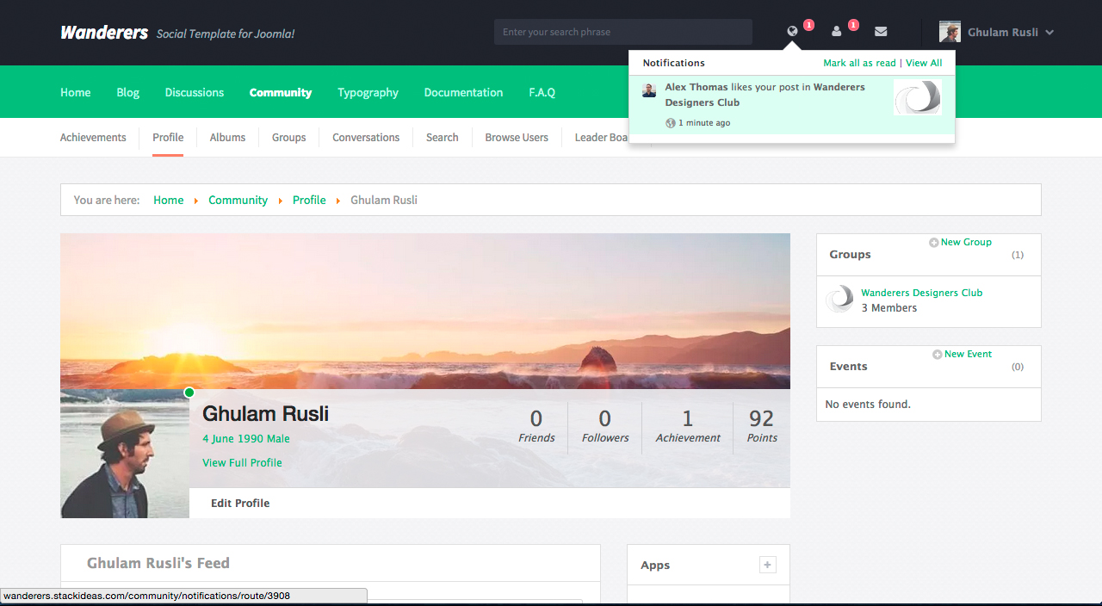Open the Typography menu item
This screenshot has height=606, width=1102.
(368, 92)
